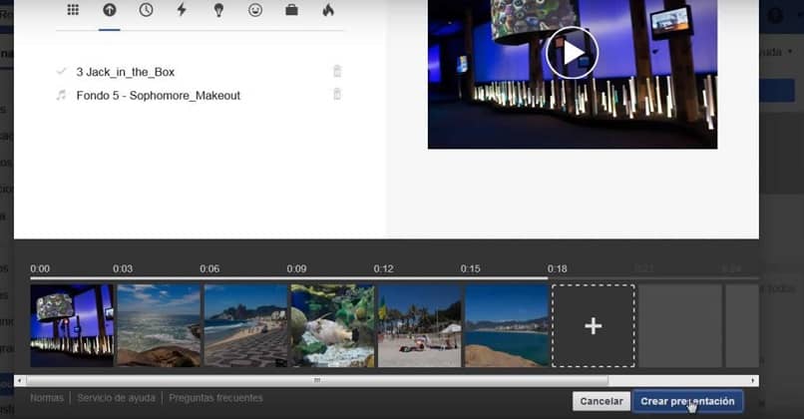Delete the 3 Jack_in_the_Box track
This screenshot has width=804, height=419.
[x=337, y=71]
